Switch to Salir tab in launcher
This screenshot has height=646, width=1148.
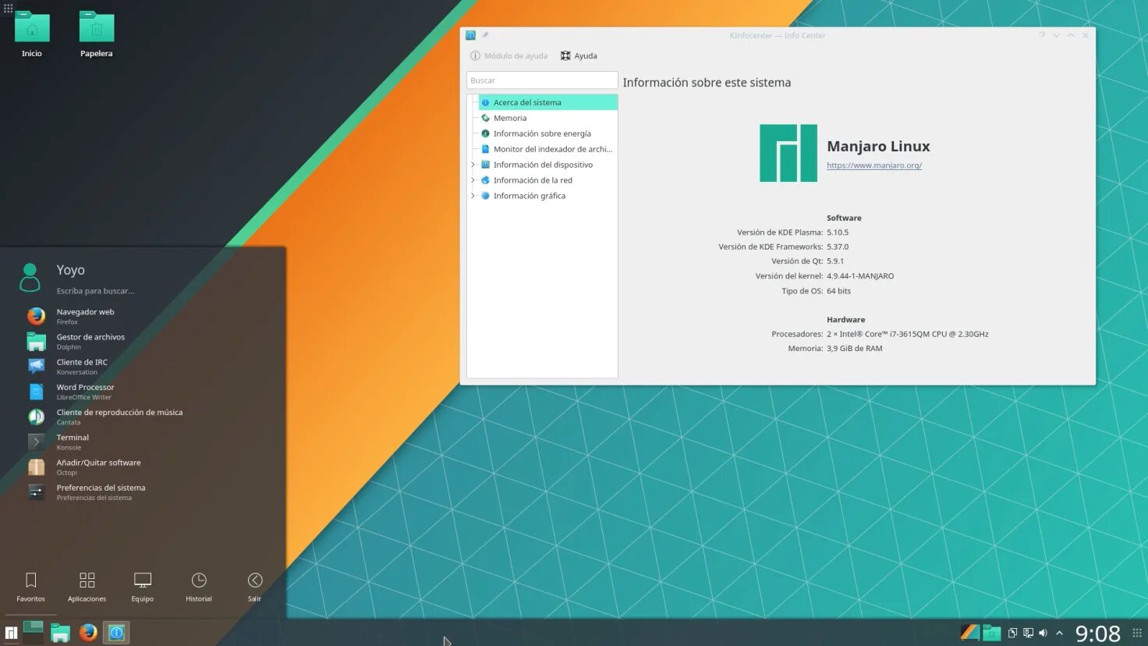tap(255, 587)
